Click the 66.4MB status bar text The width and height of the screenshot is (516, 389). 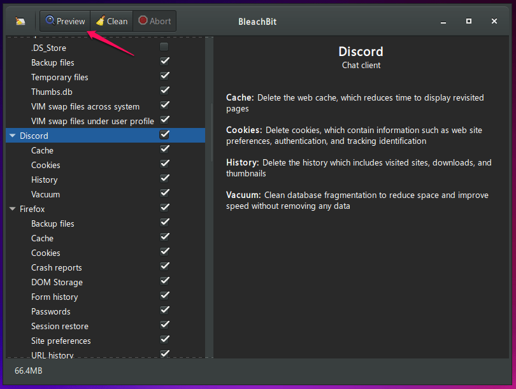28,371
